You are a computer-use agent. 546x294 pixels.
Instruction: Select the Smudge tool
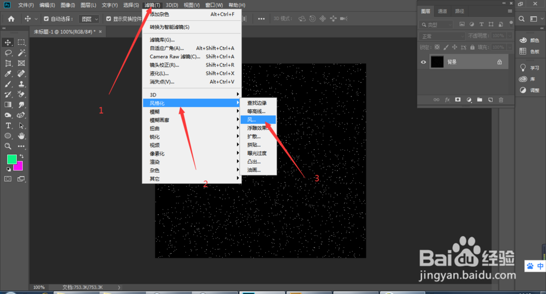point(21,105)
